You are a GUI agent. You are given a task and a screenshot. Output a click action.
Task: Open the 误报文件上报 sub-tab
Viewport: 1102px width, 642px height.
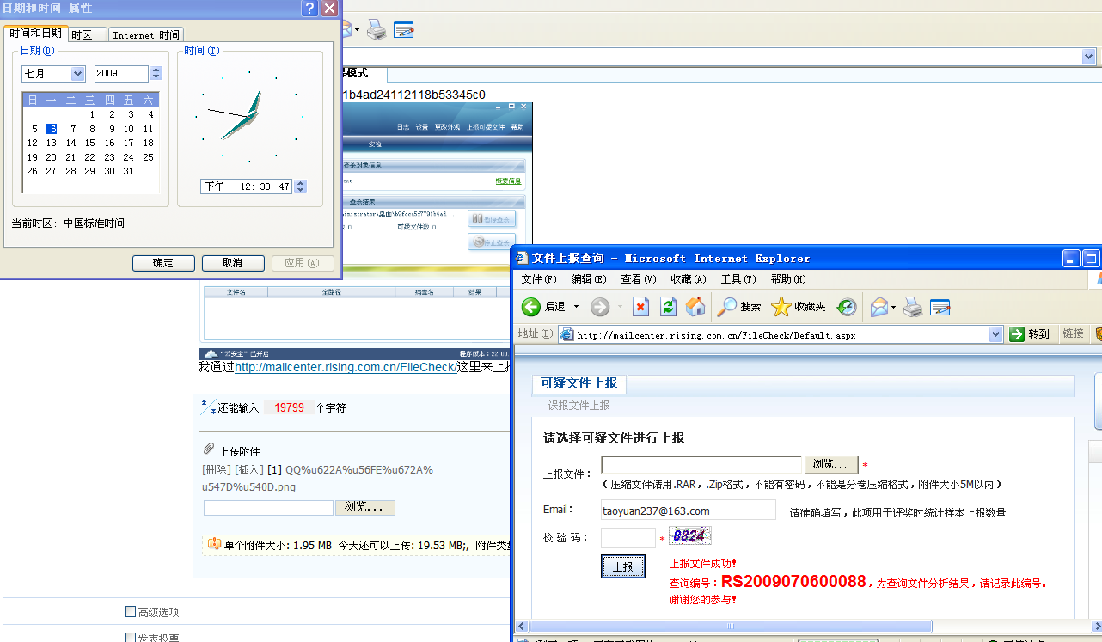579,406
